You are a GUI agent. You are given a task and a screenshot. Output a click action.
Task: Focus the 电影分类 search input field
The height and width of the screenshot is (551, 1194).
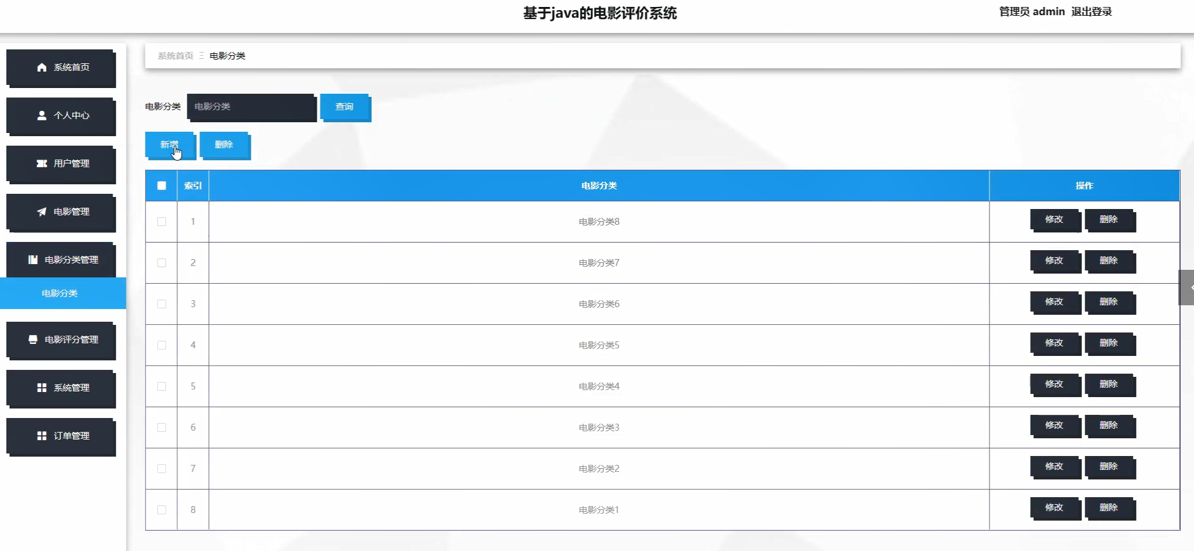pos(251,107)
